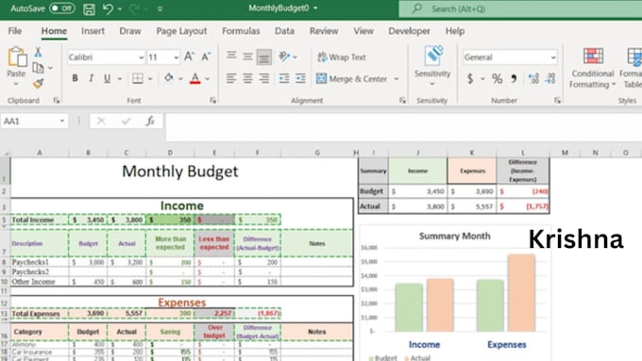Open the Calibri font name dropdown
Screen dimensions: 642x361
coord(141,57)
